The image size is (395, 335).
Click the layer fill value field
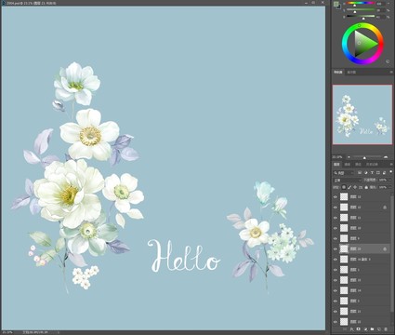(x=383, y=187)
